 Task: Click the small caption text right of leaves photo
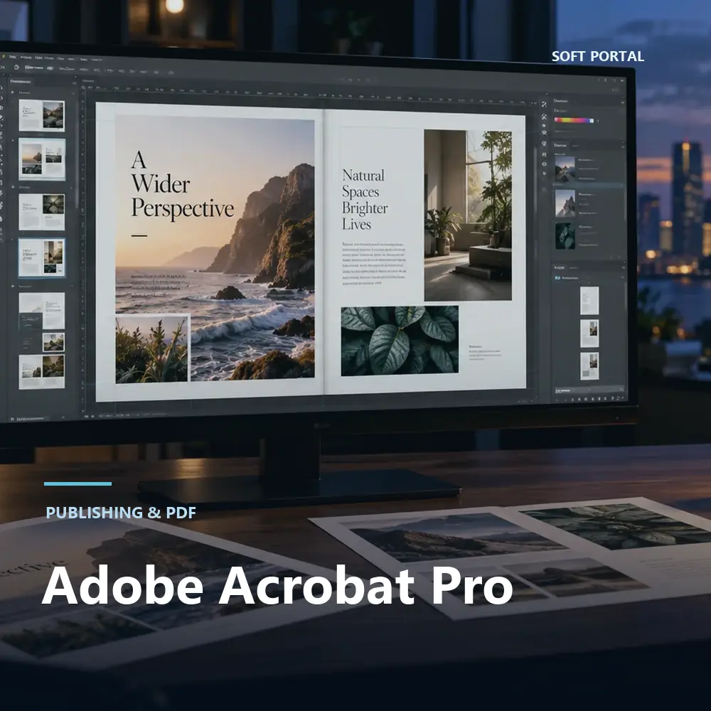point(485,353)
